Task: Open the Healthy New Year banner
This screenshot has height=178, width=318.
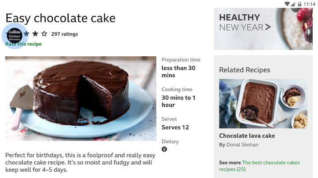Action: click(263, 29)
